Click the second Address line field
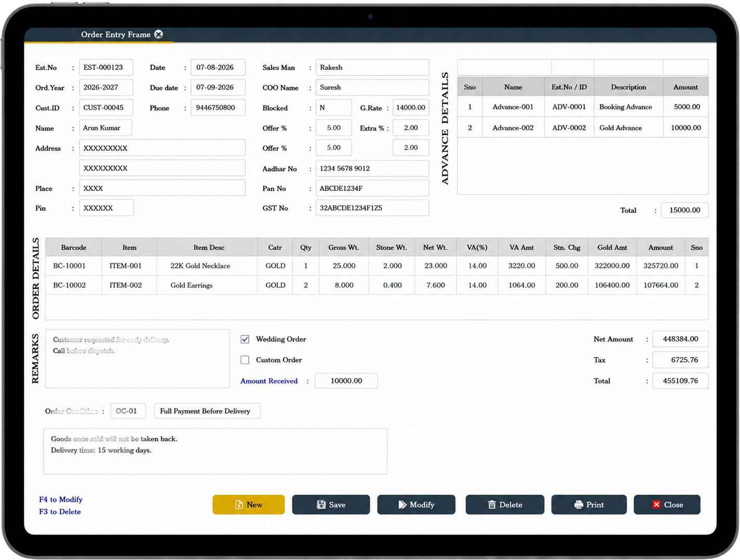 (x=162, y=168)
